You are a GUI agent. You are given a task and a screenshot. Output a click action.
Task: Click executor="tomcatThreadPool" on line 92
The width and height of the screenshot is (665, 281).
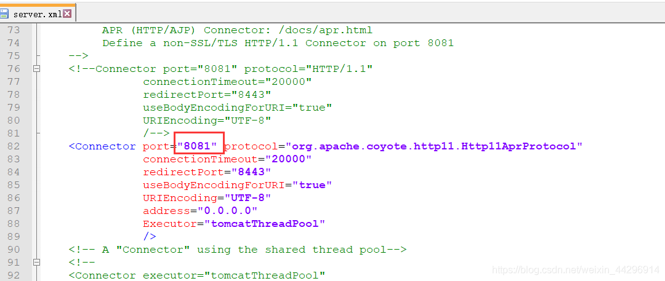click(234, 275)
